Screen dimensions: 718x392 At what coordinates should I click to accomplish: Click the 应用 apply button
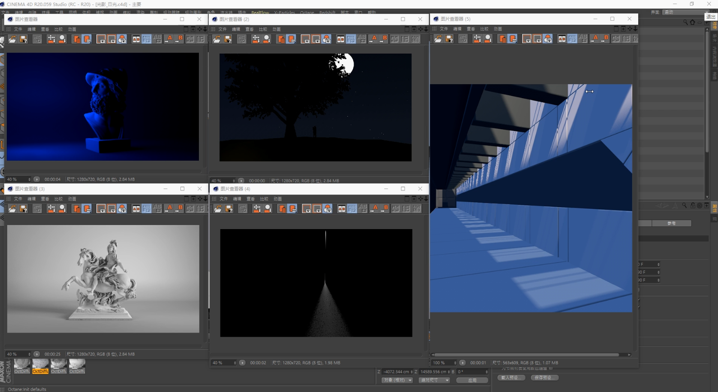(472, 380)
